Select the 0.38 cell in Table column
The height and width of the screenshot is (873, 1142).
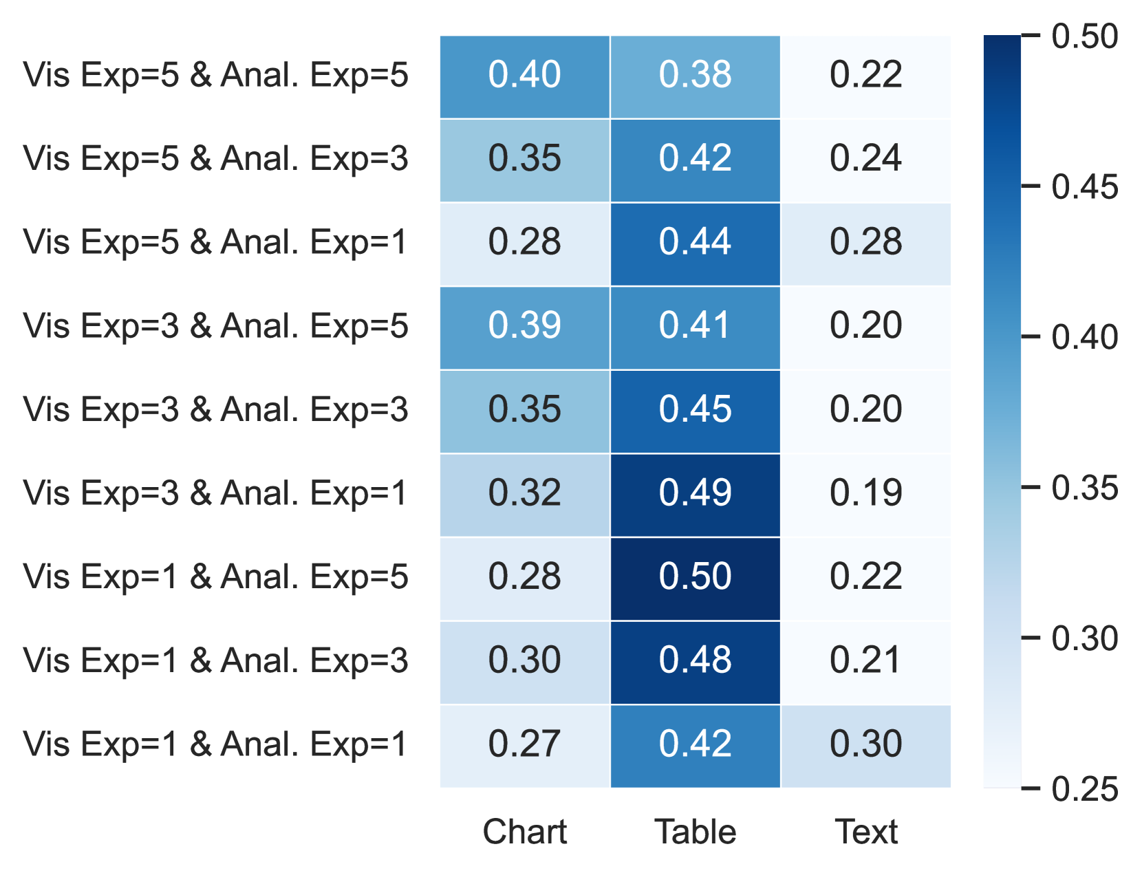coord(695,74)
